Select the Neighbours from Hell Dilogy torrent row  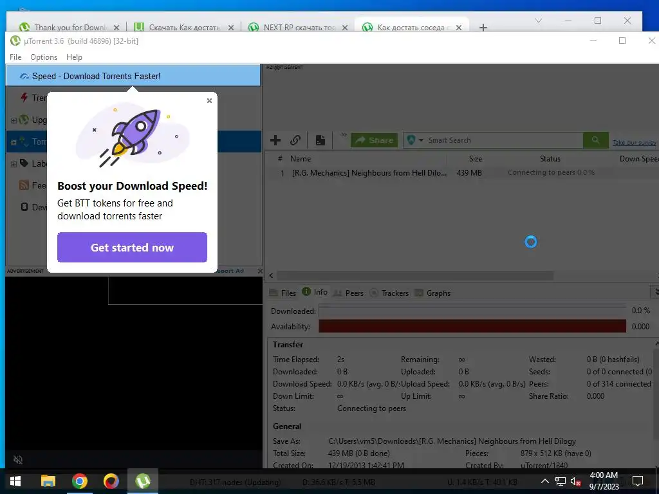[x=462, y=172]
